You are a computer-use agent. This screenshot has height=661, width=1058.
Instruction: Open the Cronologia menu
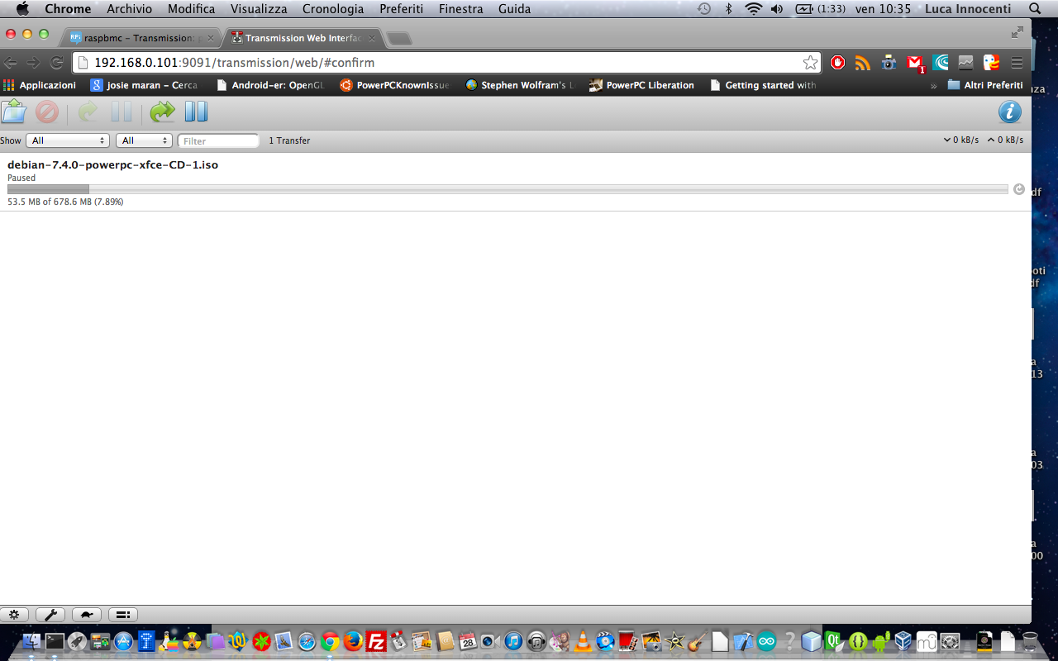pyautogui.click(x=332, y=9)
